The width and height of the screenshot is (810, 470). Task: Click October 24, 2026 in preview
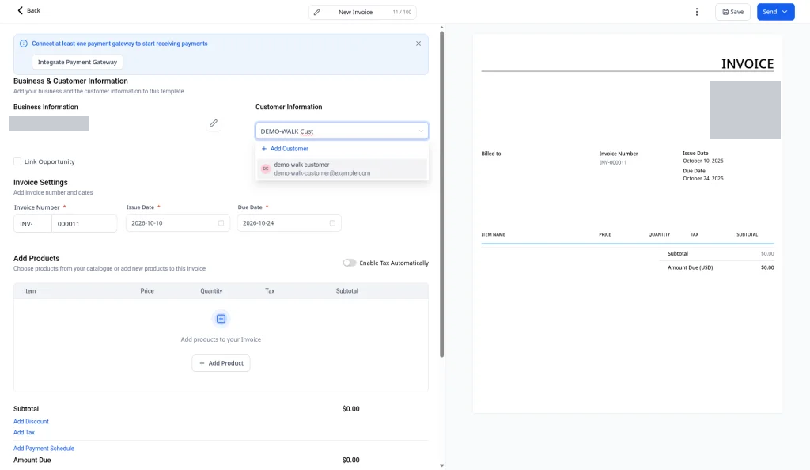703,178
